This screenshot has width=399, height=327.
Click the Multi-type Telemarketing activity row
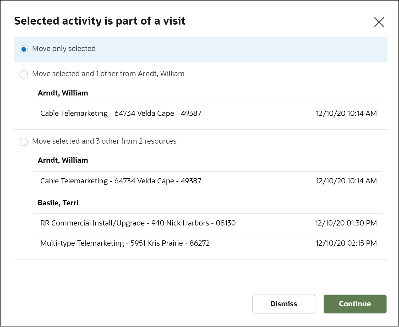coord(125,243)
